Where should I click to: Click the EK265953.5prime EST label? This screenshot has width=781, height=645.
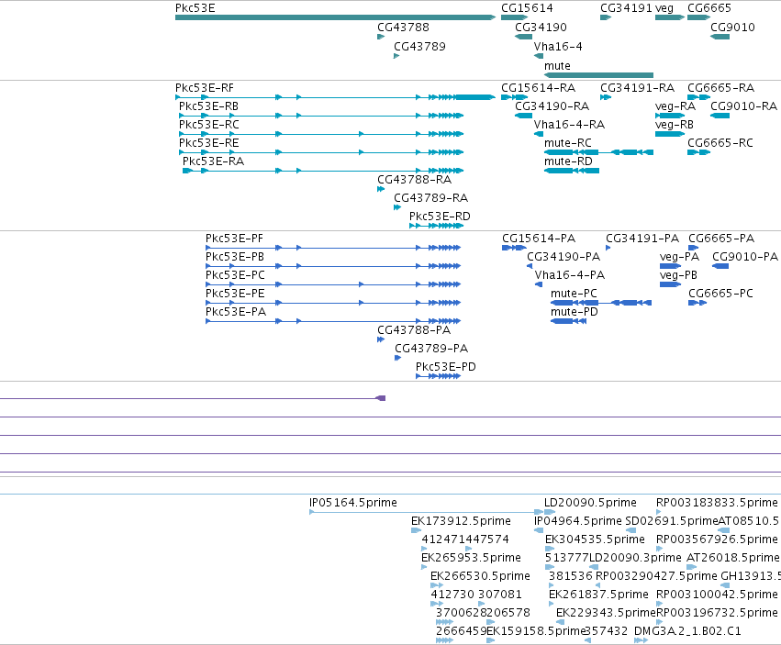(x=471, y=558)
